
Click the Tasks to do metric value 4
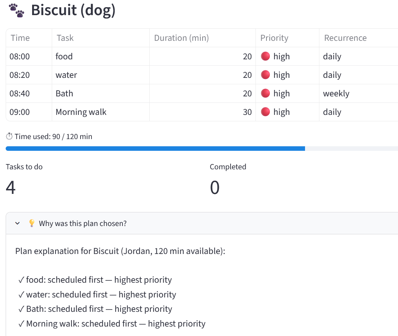11,187
